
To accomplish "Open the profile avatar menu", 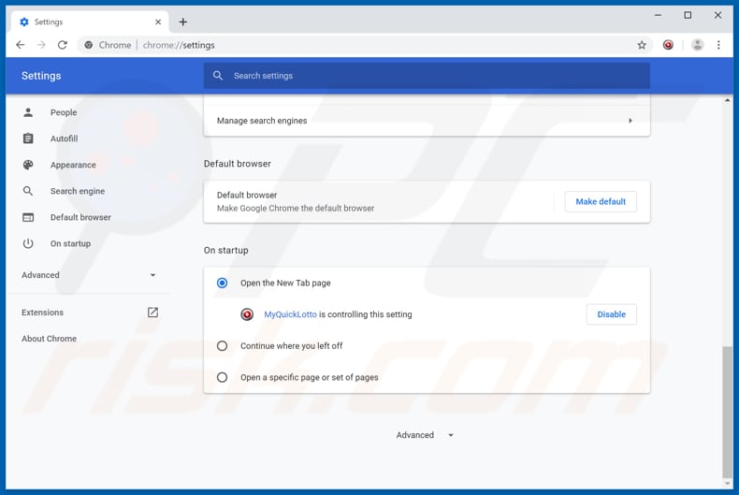I will point(697,45).
